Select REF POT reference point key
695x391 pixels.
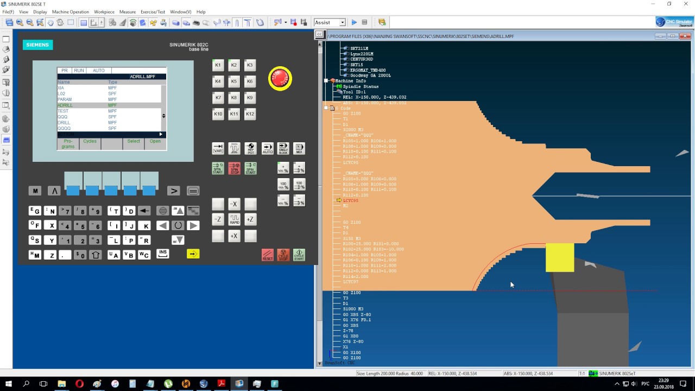[250, 148]
